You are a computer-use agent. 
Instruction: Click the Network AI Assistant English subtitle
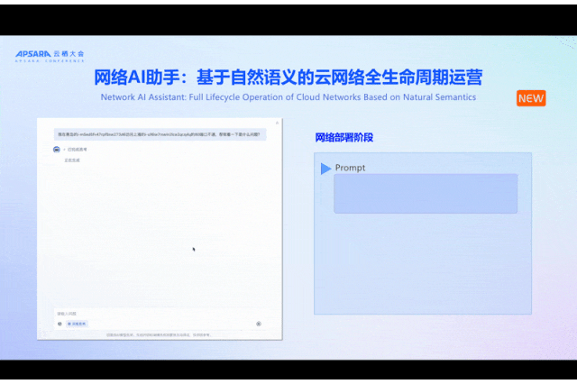pos(288,97)
